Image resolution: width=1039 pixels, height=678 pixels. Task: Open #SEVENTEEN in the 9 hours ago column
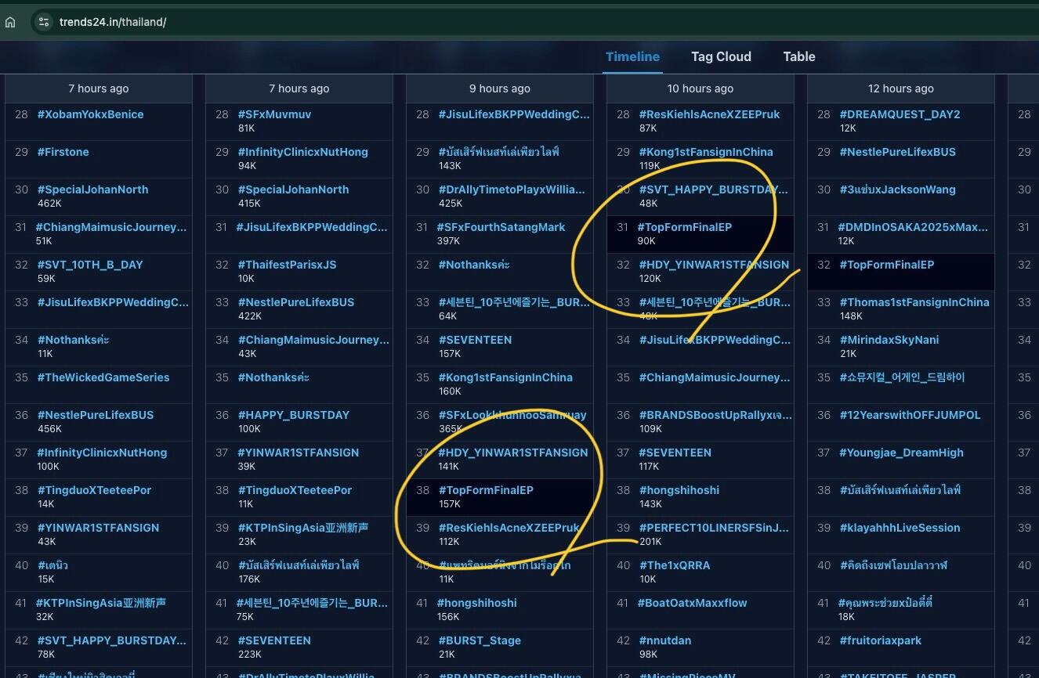[475, 340]
